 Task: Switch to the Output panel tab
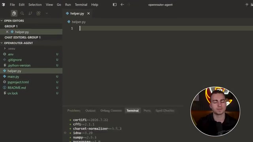point(90,110)
